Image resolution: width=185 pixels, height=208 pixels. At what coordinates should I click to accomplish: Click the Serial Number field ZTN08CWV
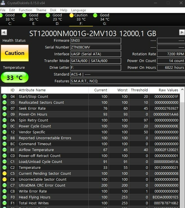(95, 47)
